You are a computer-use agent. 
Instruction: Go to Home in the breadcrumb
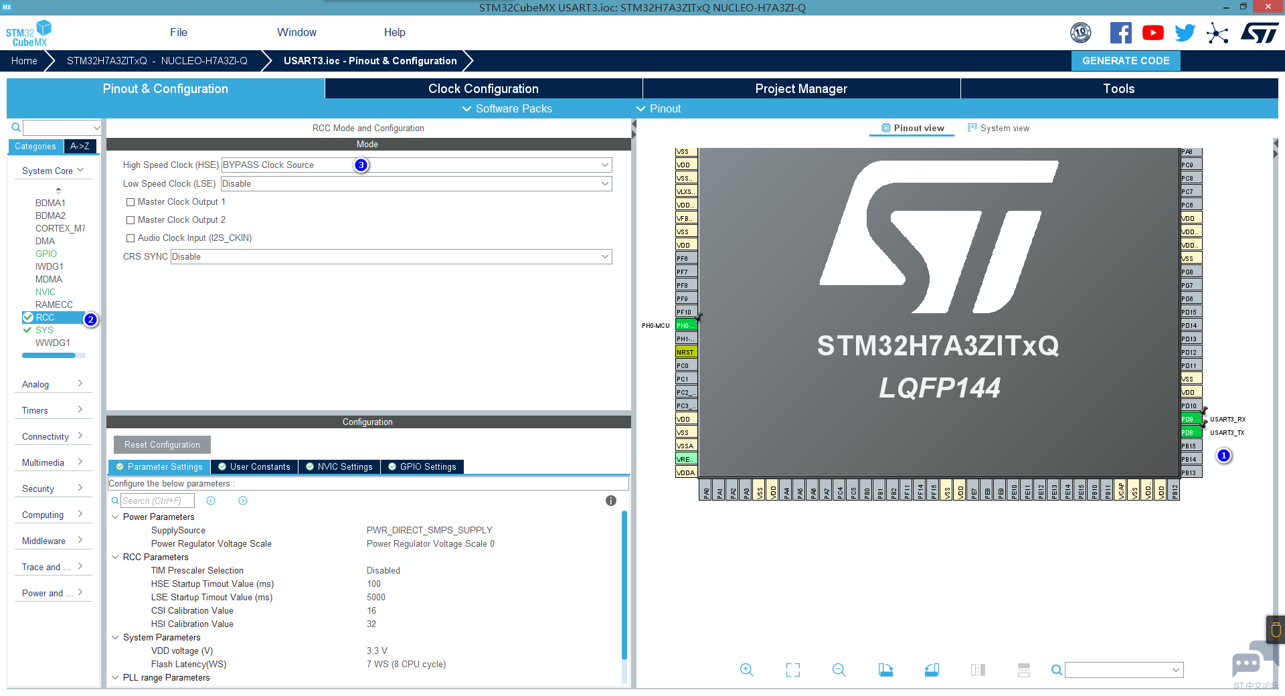click(24, 61)
